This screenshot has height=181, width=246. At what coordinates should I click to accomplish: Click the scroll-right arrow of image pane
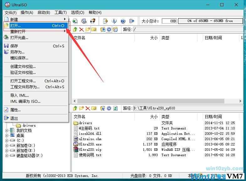tap(240, 101)
